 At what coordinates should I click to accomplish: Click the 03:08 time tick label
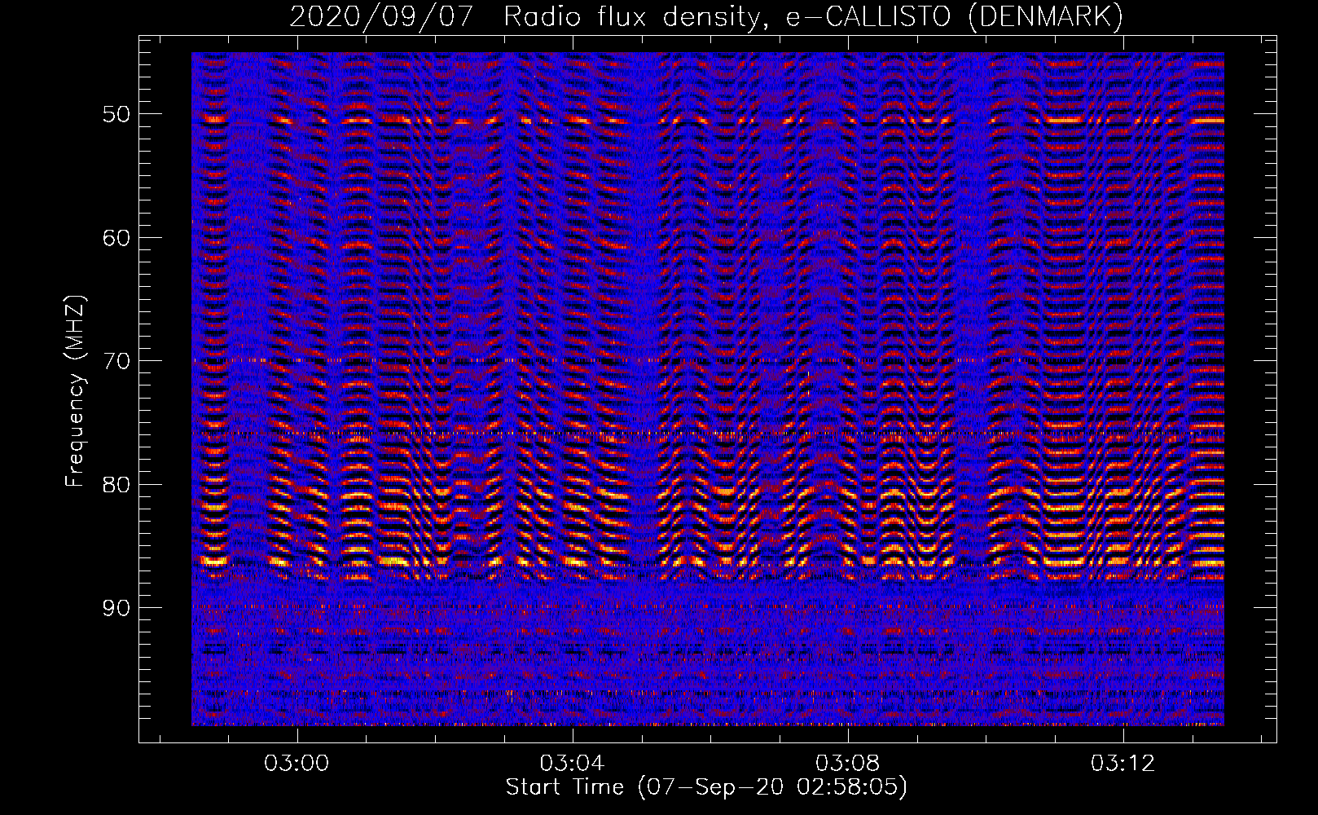[x=848, y=764]
